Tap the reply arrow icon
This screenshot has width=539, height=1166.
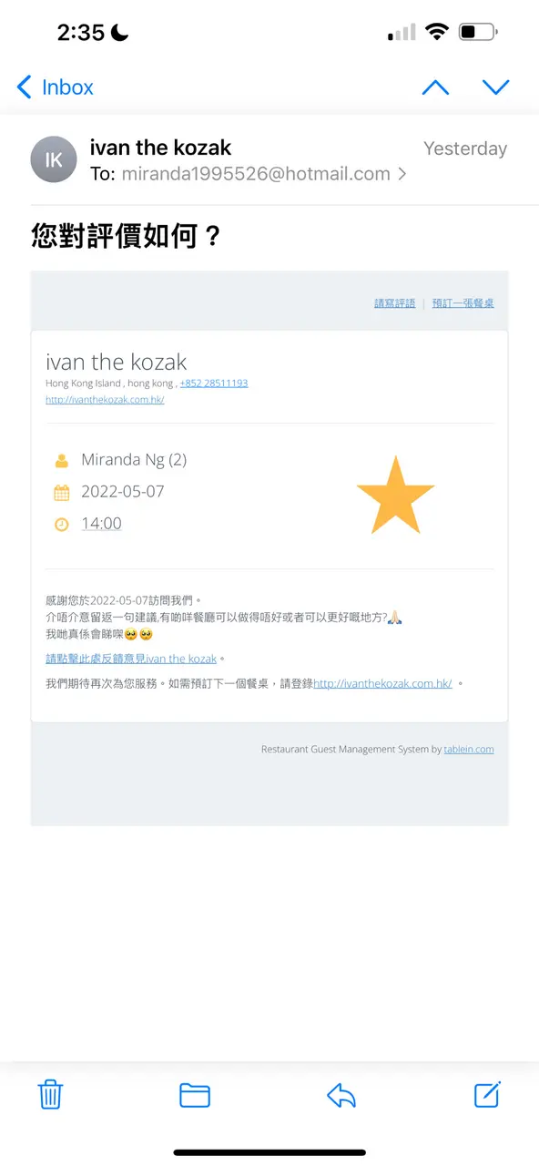pyautogui.click(x=341, y=1095)
